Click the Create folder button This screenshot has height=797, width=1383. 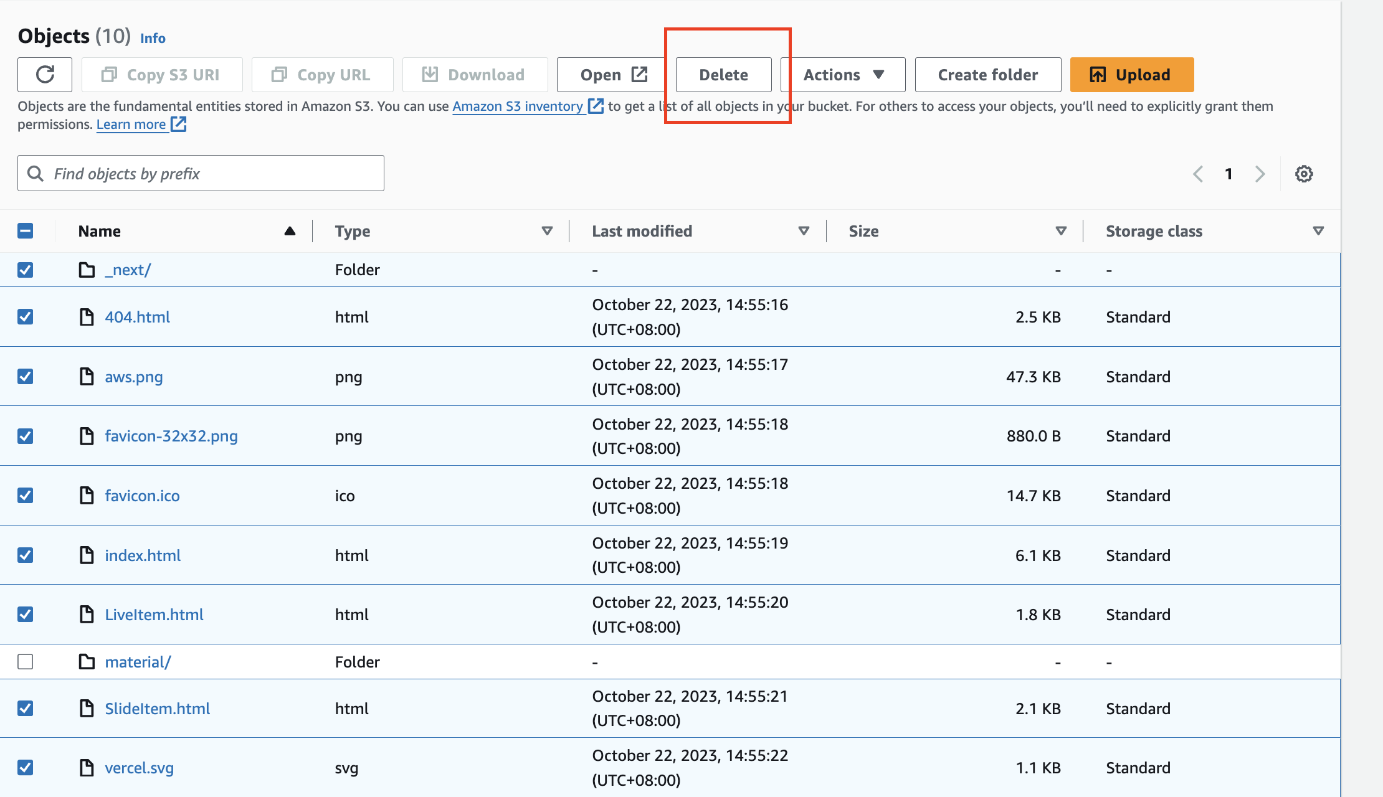click(x=988, y=75)
